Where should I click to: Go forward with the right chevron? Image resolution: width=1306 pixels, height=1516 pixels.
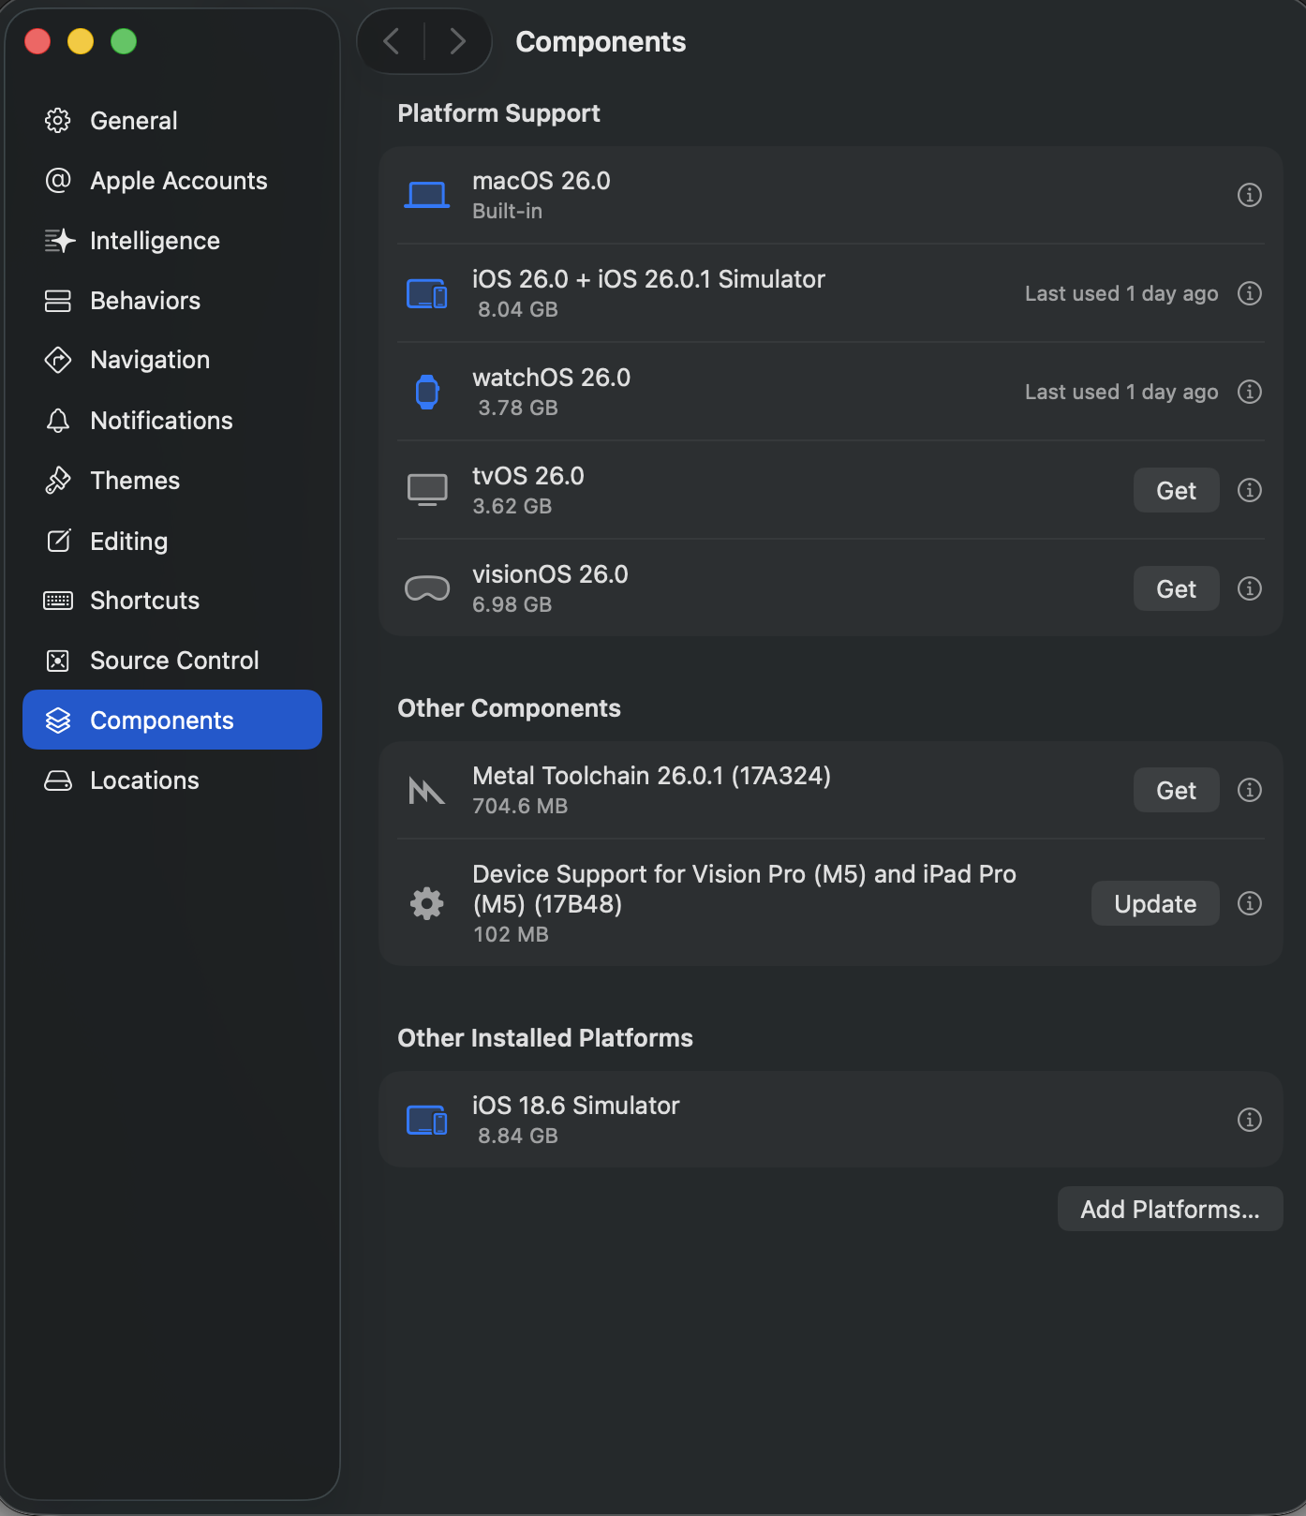pyautogui.click(x=457, y=41)
